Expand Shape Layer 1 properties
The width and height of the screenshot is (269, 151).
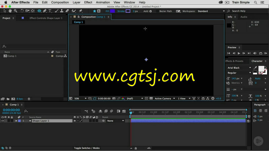(16, 121)
